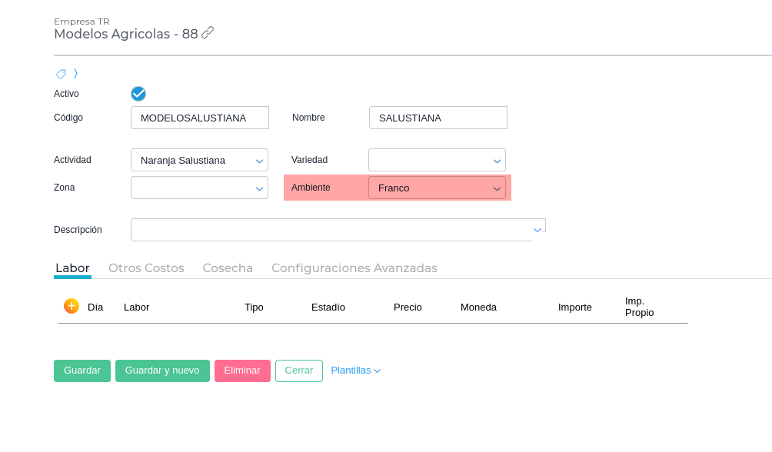Open the Variedad dropdown
The image size is (772, 452).
[x=497, y=161]
